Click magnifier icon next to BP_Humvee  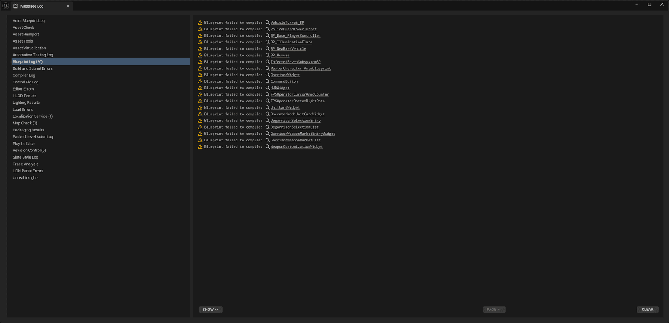click(268, 55)
